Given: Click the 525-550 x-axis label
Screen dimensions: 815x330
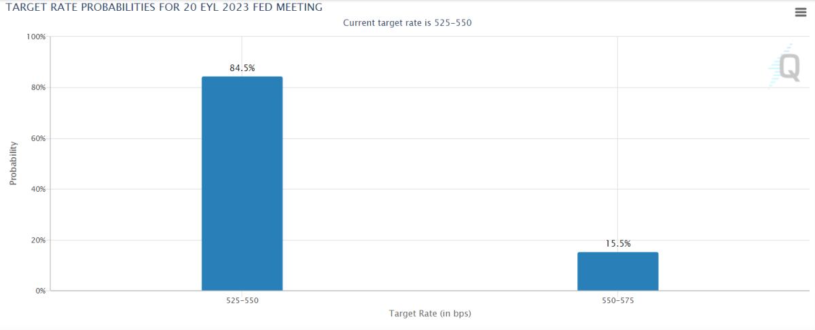Looking at the screenshot, I should (x=242, y=300).
